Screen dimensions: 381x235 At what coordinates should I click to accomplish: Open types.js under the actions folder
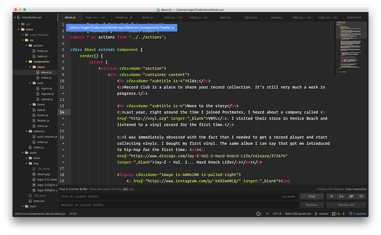42,56
